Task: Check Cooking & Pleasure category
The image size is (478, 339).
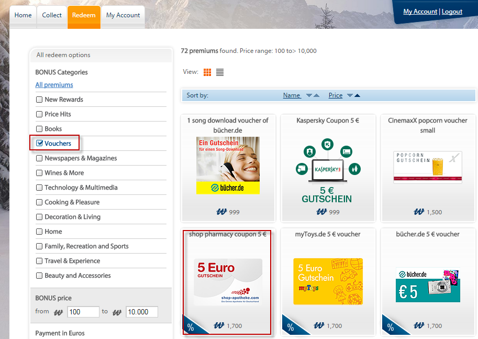Action: pos(39,202)
